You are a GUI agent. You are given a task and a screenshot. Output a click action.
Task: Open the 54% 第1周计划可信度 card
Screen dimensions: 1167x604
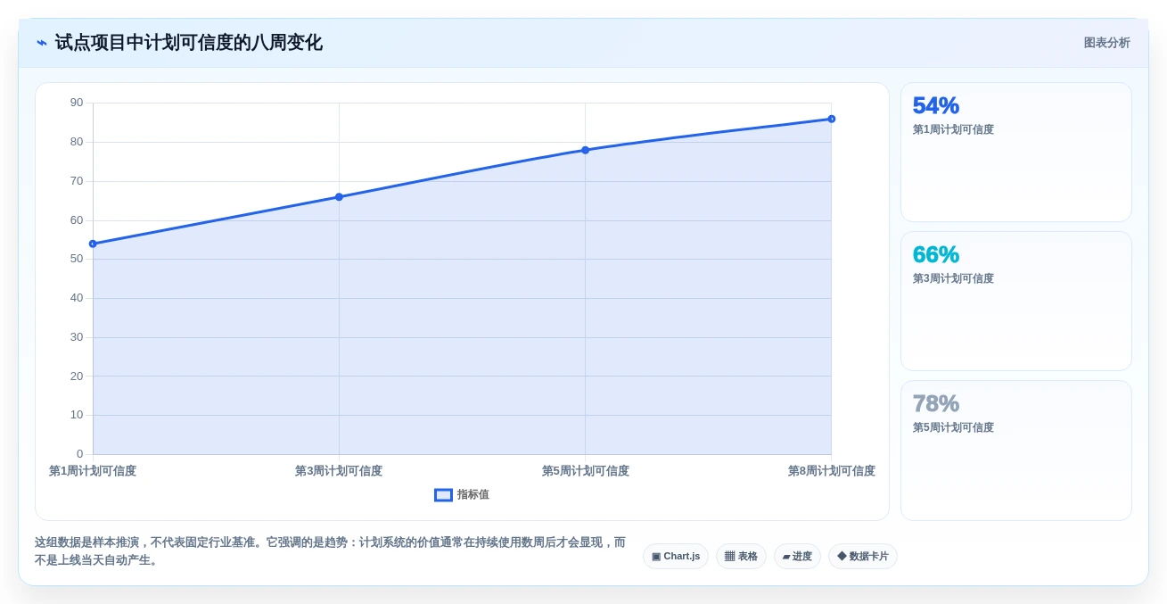[1016, 153]
